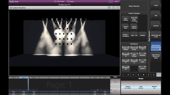Open DMX Settings workspace

point(134,55)
